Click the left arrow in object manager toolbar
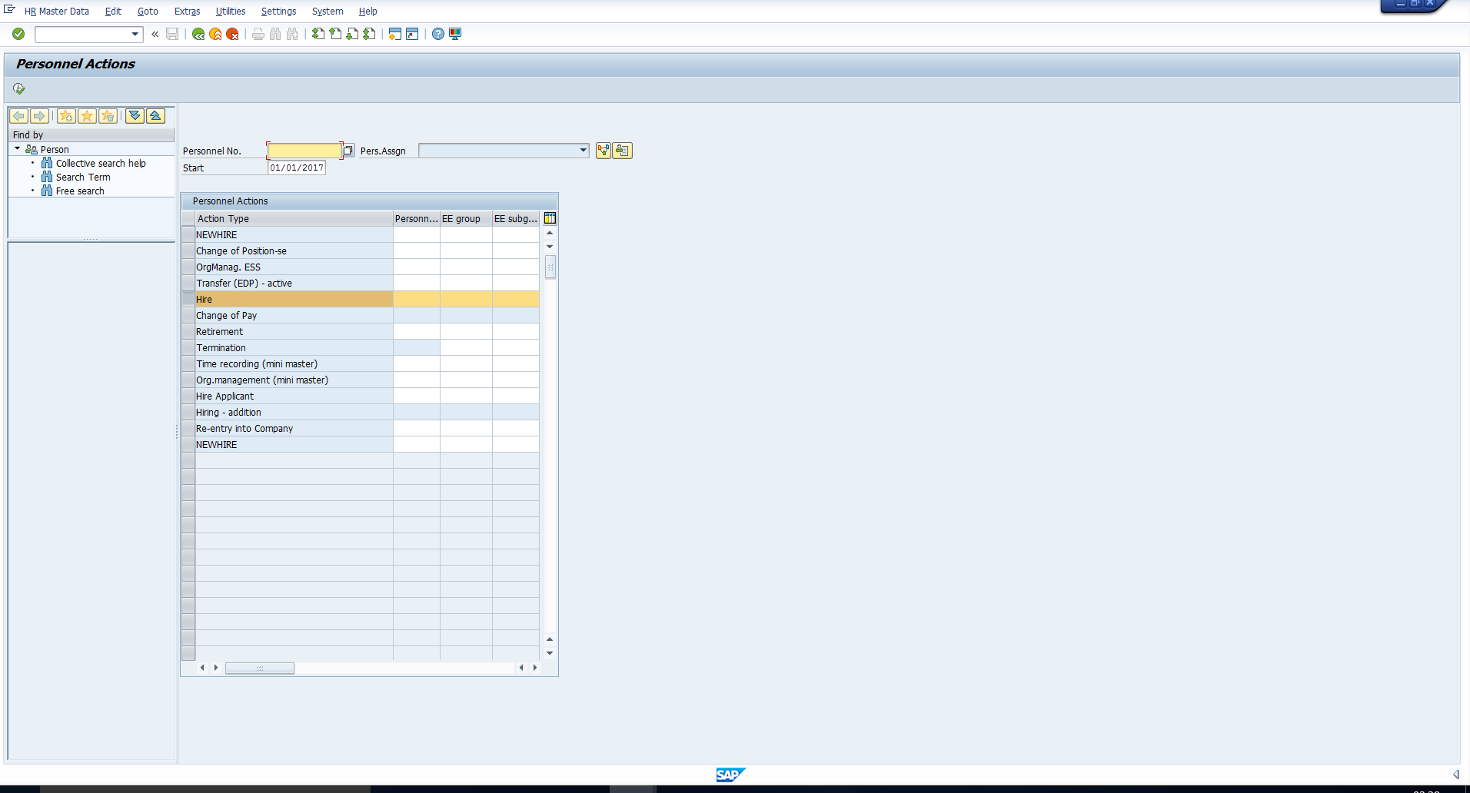The height and width of the screenshot is (793, 1470). (19, 116)
